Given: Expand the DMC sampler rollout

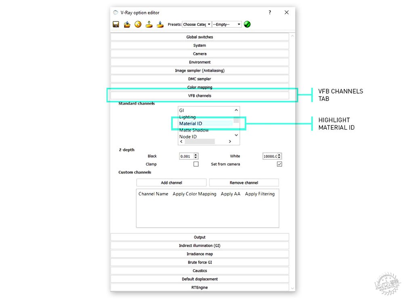Looking at the screenshot, I should (200, 79).
